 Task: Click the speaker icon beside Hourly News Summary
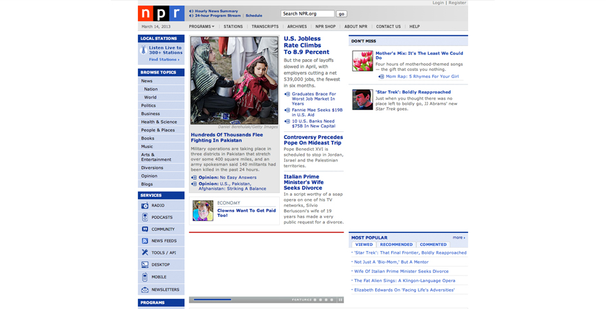click(x=191, y=11)
